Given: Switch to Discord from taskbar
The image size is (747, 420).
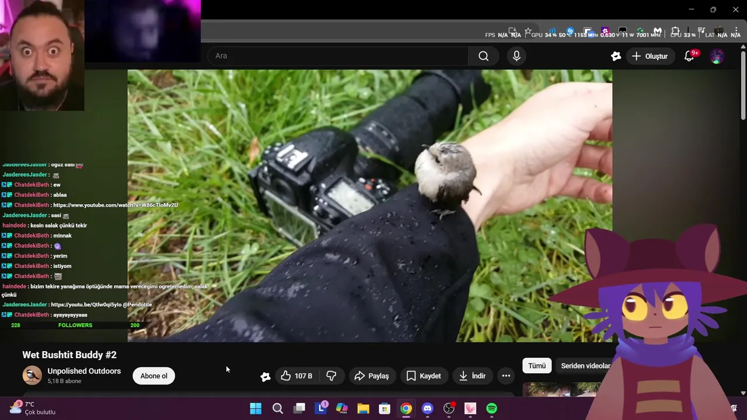Looking at the screenshot, I should (428, 408).
